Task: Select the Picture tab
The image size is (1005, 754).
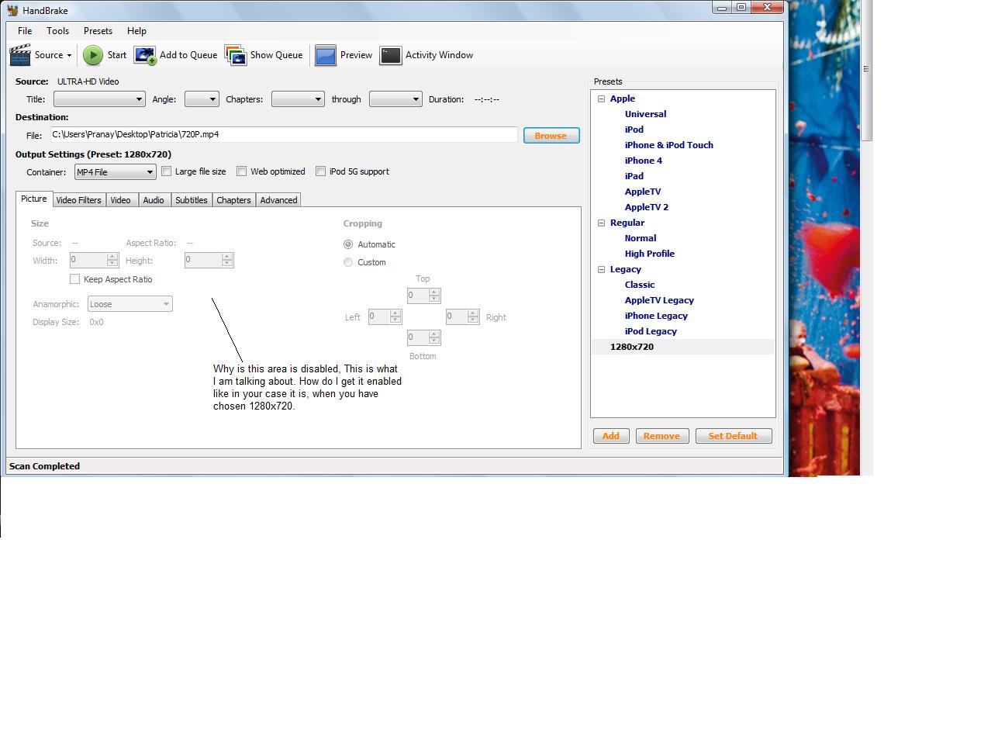Action: 34,199
